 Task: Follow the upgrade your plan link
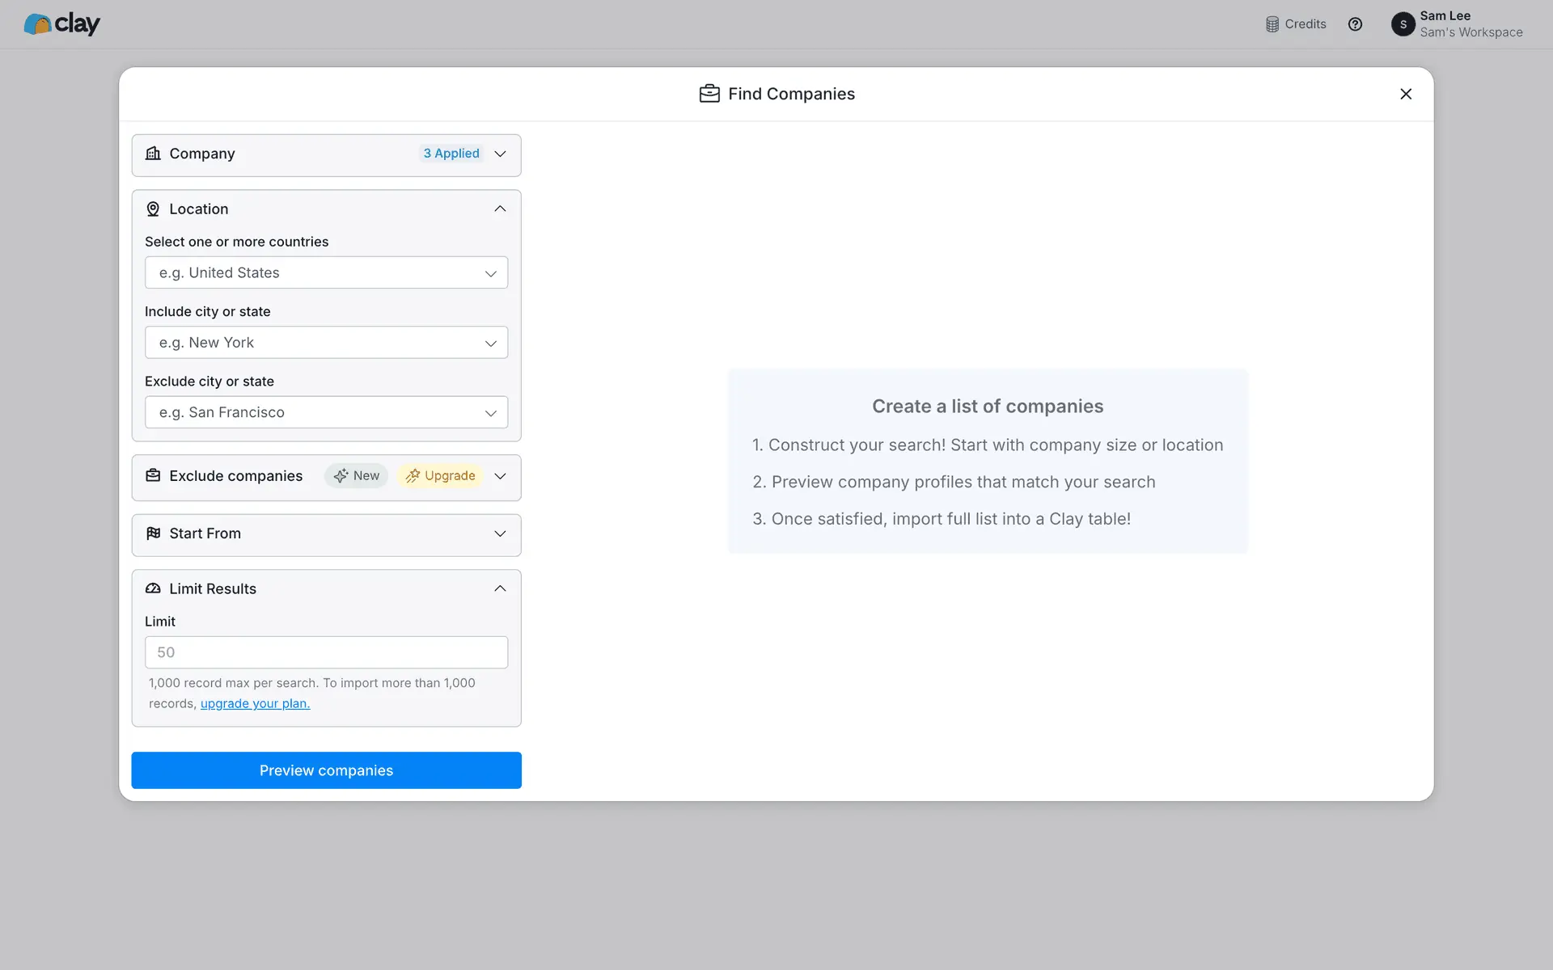pyautogui.click(x=255, y=703)
